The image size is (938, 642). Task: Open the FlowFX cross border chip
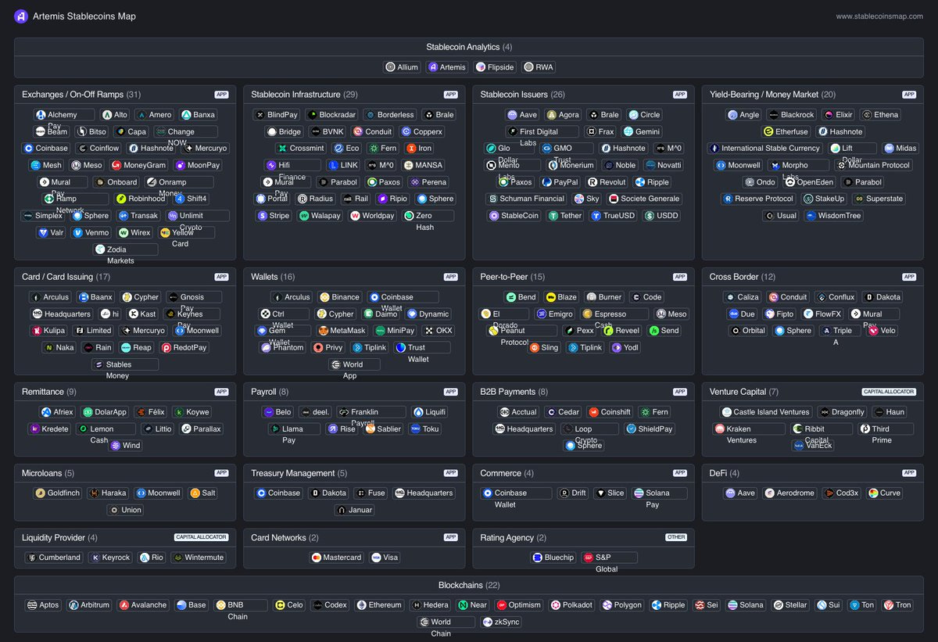pos(823,314)
